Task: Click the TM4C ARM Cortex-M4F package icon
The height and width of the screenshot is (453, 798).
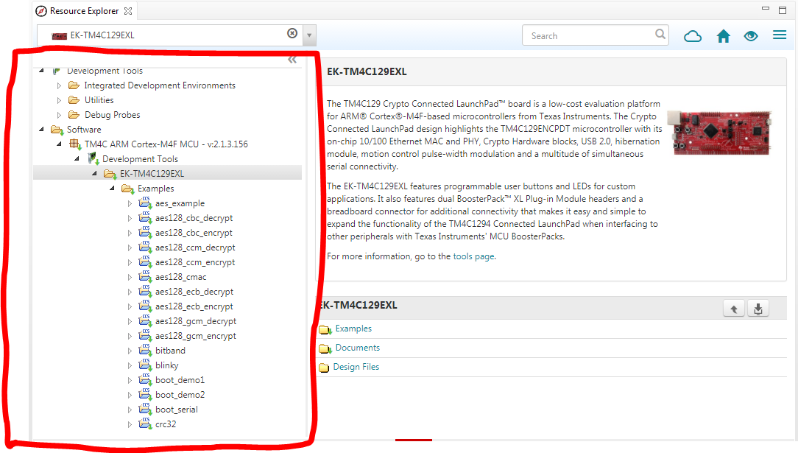Action: (x=75, y=144)
